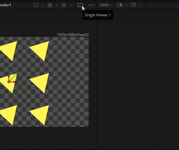Screen dimensions: 179x150
Task: Click the color channels icon
Action: point(50,5)
